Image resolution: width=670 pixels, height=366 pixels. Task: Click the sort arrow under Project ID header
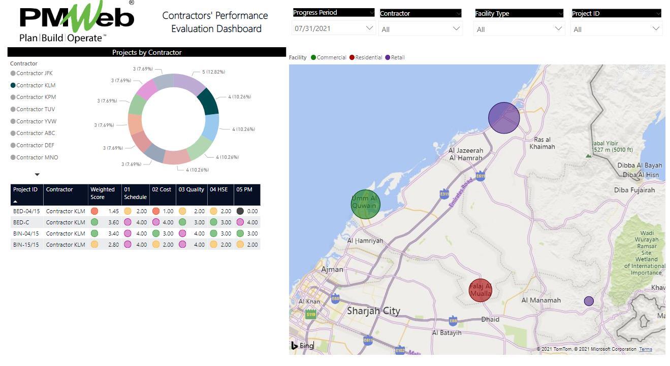coord(15,202)
